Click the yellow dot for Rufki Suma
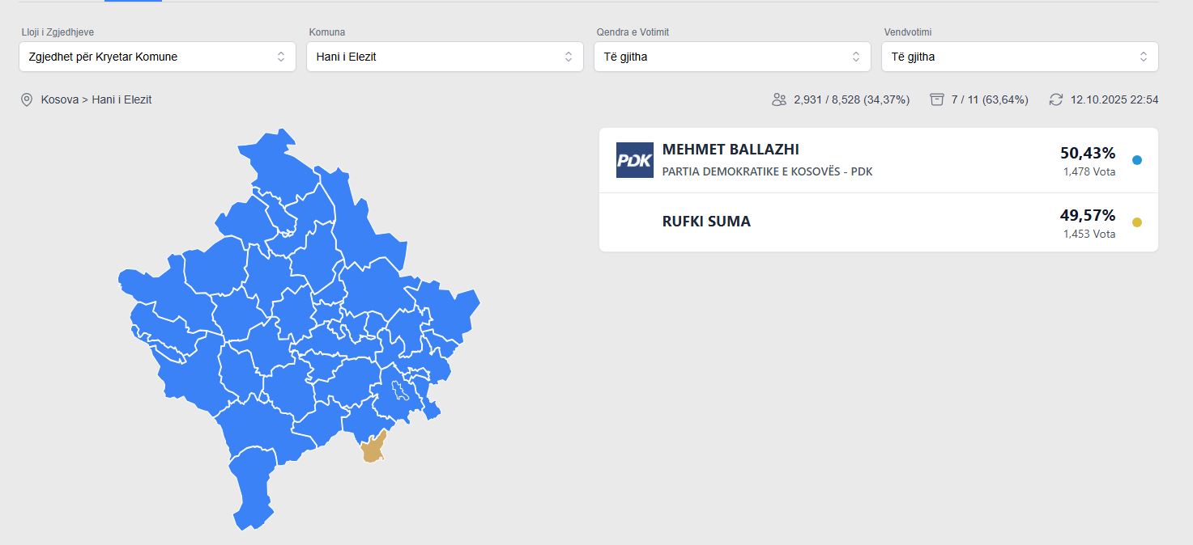Image resolution: width=1193 pixels, height=545 pixels. pyautogui.click(x=1136, y=222)
